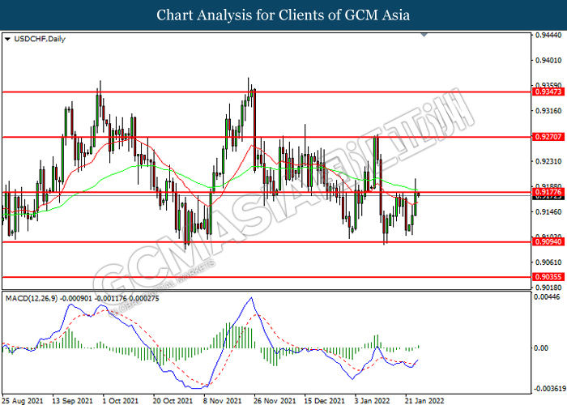The width and height of the screenshot is (567, 405).
Task: Click the 21 Jan 2022 date label
Action: click(424, 401)
